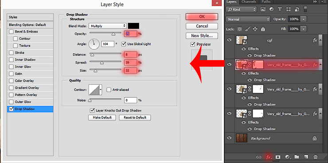The height and width of the screenshot is (163, 328).
Task: Click the Angle input field
Action: (x=108, y=44)
